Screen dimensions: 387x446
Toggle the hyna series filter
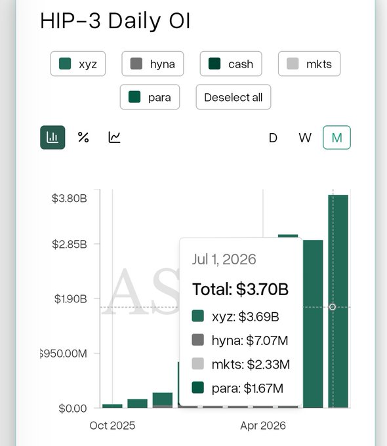153,64
